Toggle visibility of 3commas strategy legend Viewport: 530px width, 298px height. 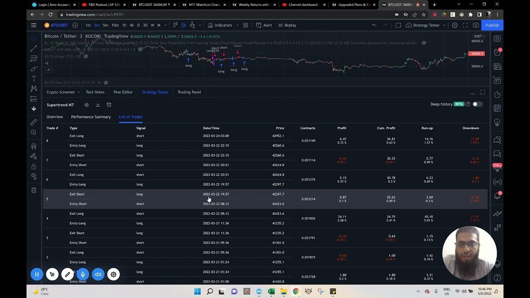[x=424, y=43]
